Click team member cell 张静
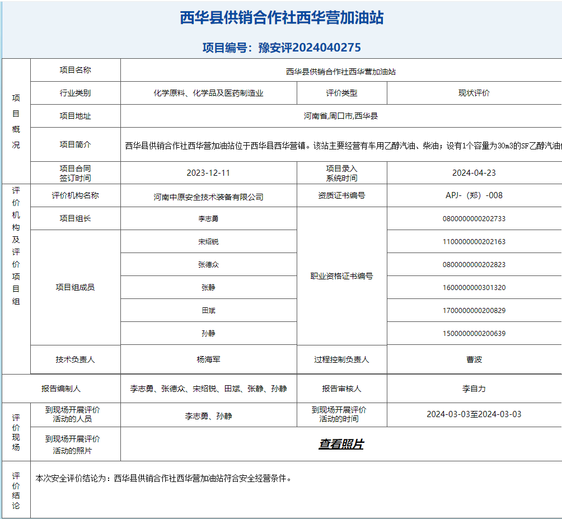Screen dimensions: 562x519 pos(209,287)
